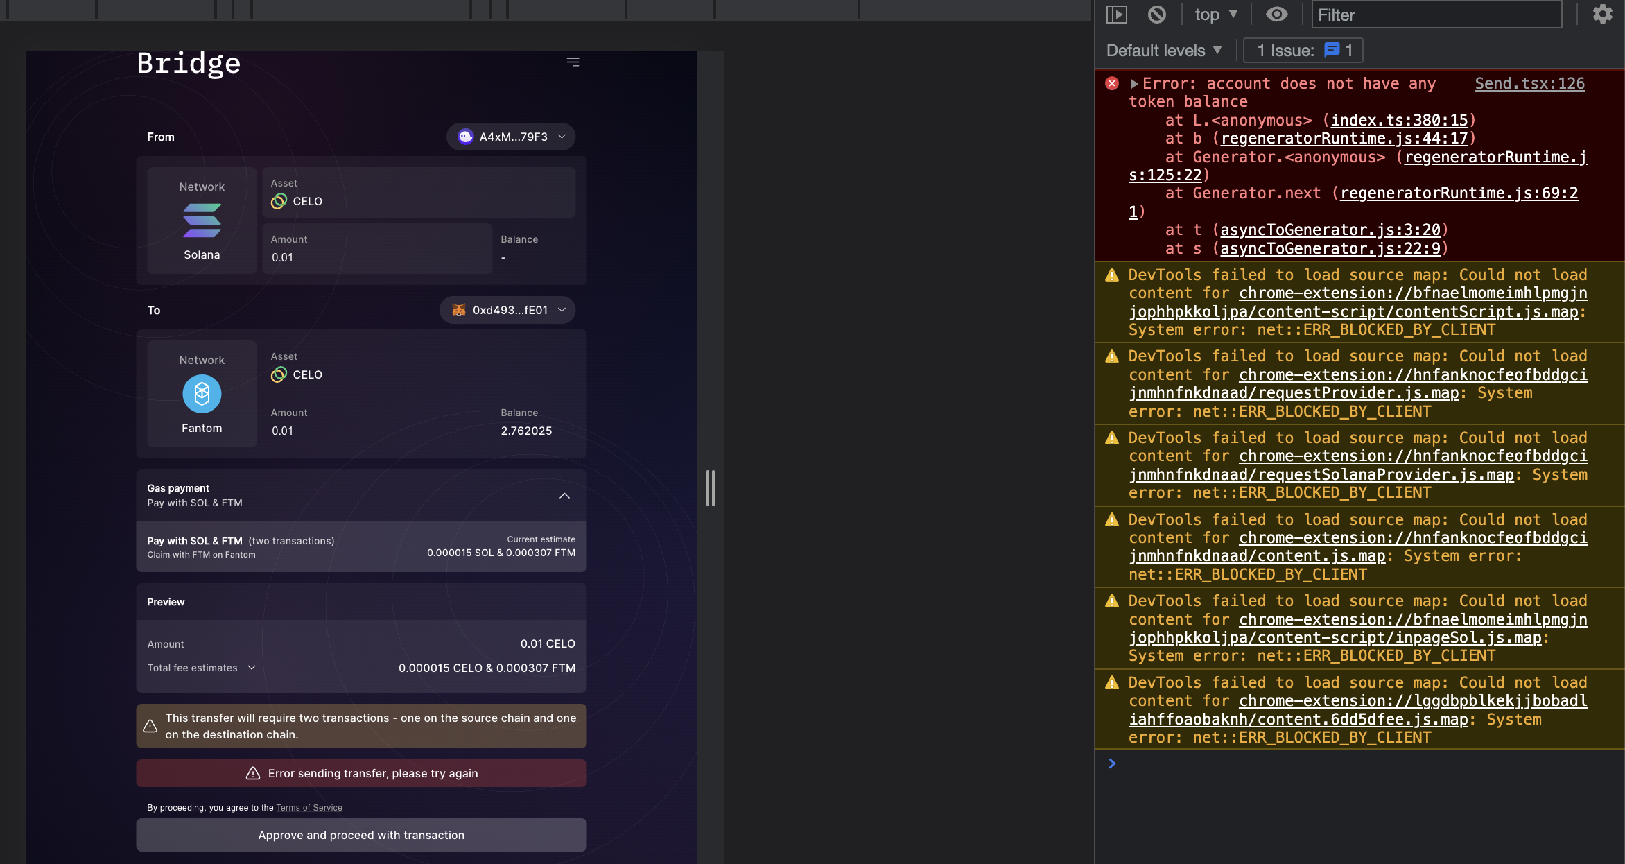This screenshot has height=864, width=1625.
Task: Toggle the console sidebar panel icon
Action: pos(1116,14)
